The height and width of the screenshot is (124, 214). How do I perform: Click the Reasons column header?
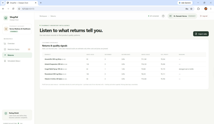click(182, 54)
